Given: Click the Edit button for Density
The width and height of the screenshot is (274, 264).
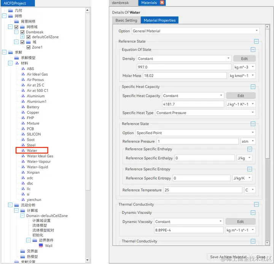Looking at the screenshot, I should pyautogui.click(x=244, y=59).
